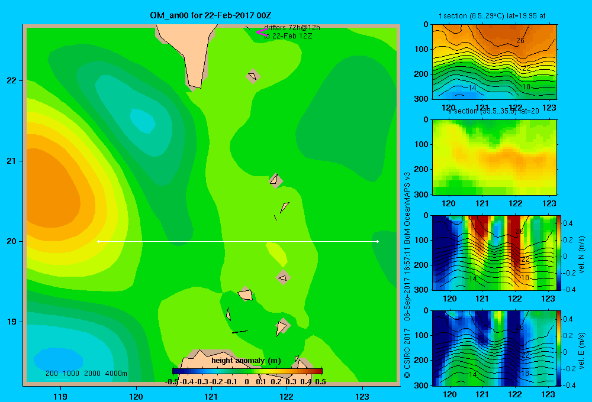This screenshot has height=402, width=592.
Task: Click the salinity section plot
Action: point(494,157)
